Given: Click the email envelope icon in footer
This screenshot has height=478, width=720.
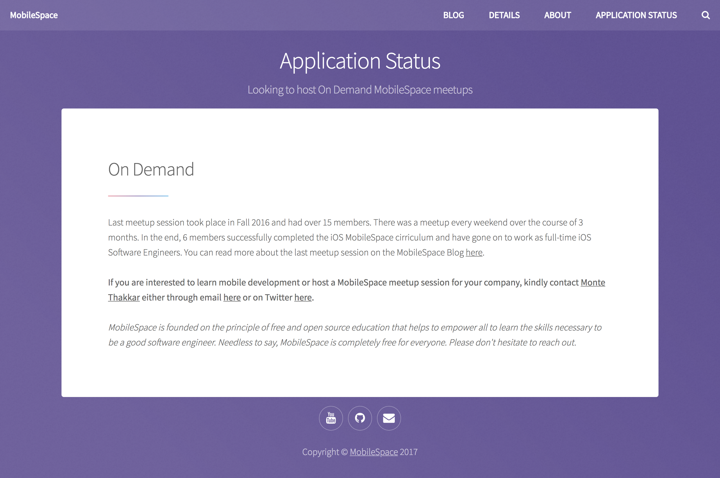Looking at the screenshot, I should click(x=389, y=418).
